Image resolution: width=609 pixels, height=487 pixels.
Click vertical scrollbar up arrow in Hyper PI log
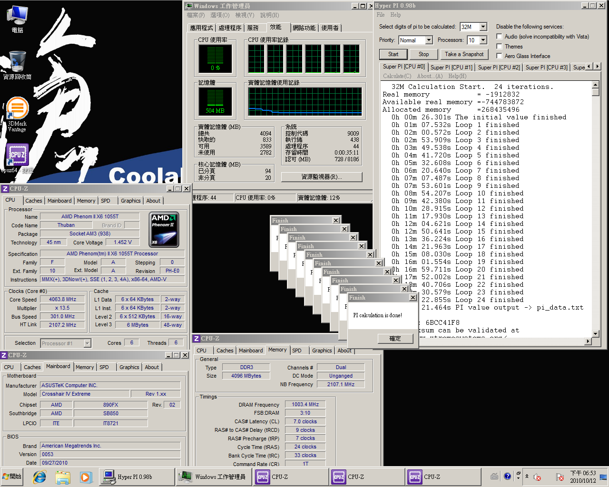click(596, 85)
